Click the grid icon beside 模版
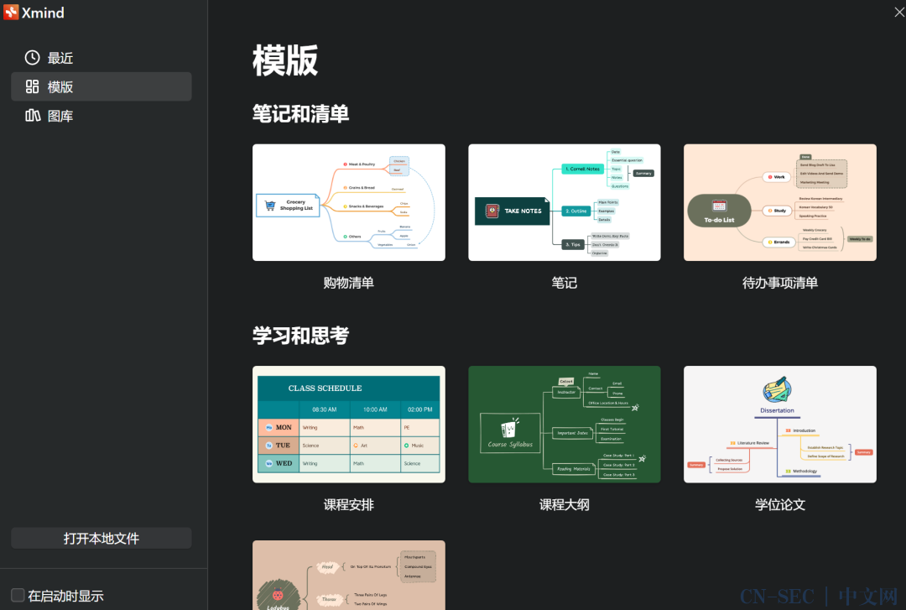The image size is (906, 610). (x=33, y=86)
